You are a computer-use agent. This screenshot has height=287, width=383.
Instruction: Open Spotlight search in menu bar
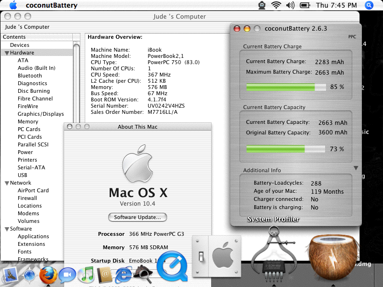[369, 5]
